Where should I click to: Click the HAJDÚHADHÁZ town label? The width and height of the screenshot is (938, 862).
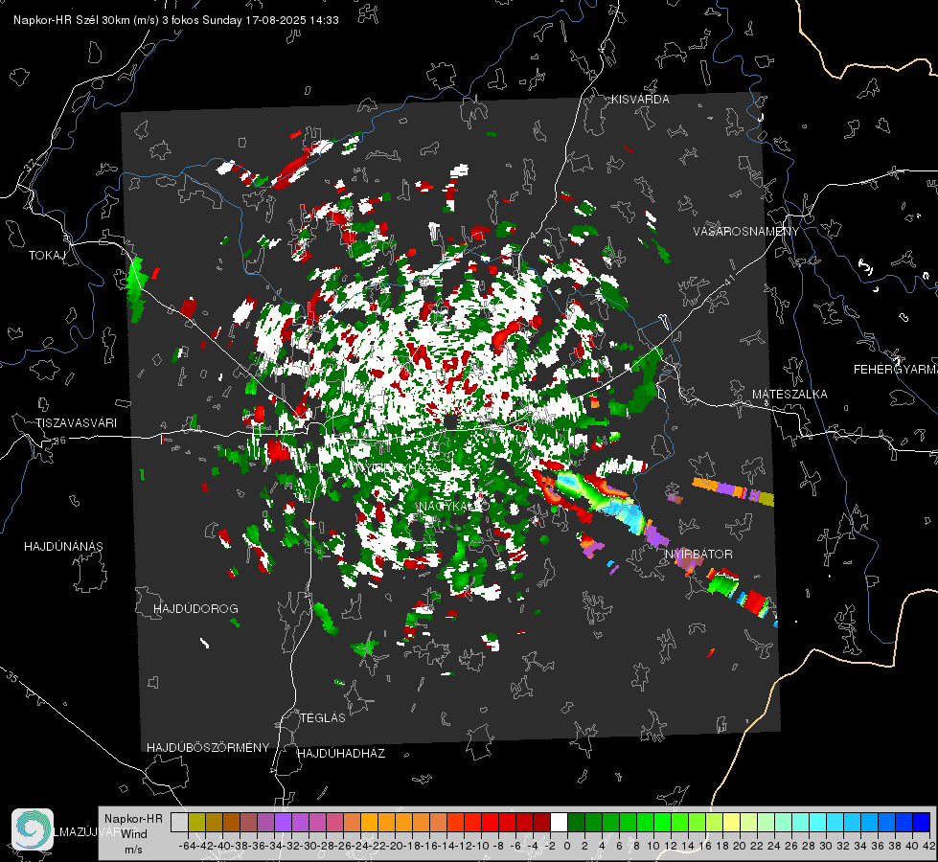point(341,753)
